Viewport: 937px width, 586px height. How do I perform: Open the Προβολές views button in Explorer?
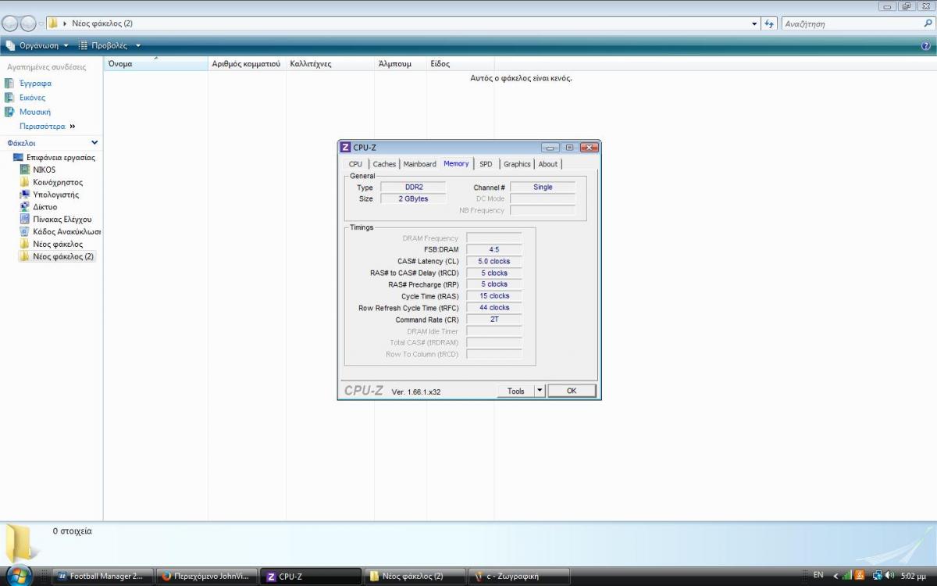coord(103,45)
